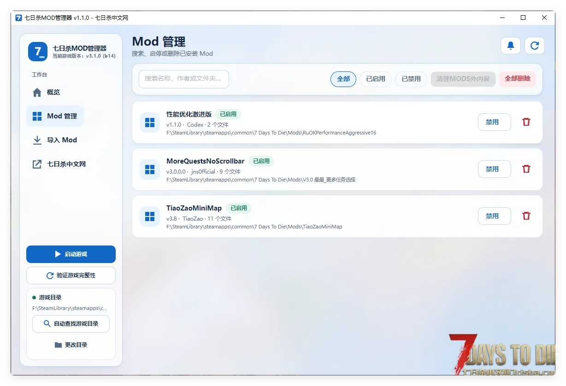Click the v3.8 · TiaoZao · 11 个文件 line
The image size is (566, 386).
199,219
